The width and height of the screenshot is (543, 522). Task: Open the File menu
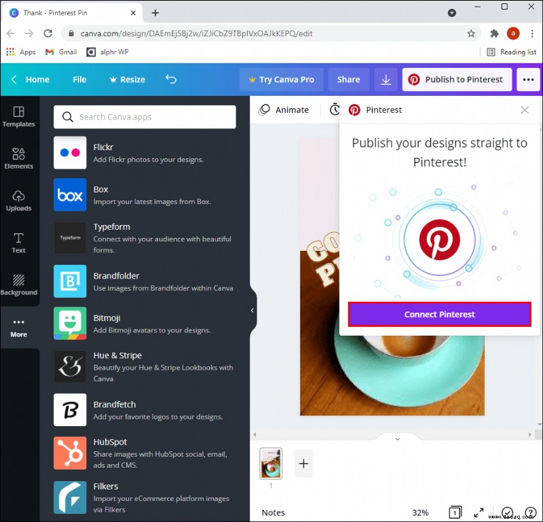pyautogui.click(x=79, y=80)
